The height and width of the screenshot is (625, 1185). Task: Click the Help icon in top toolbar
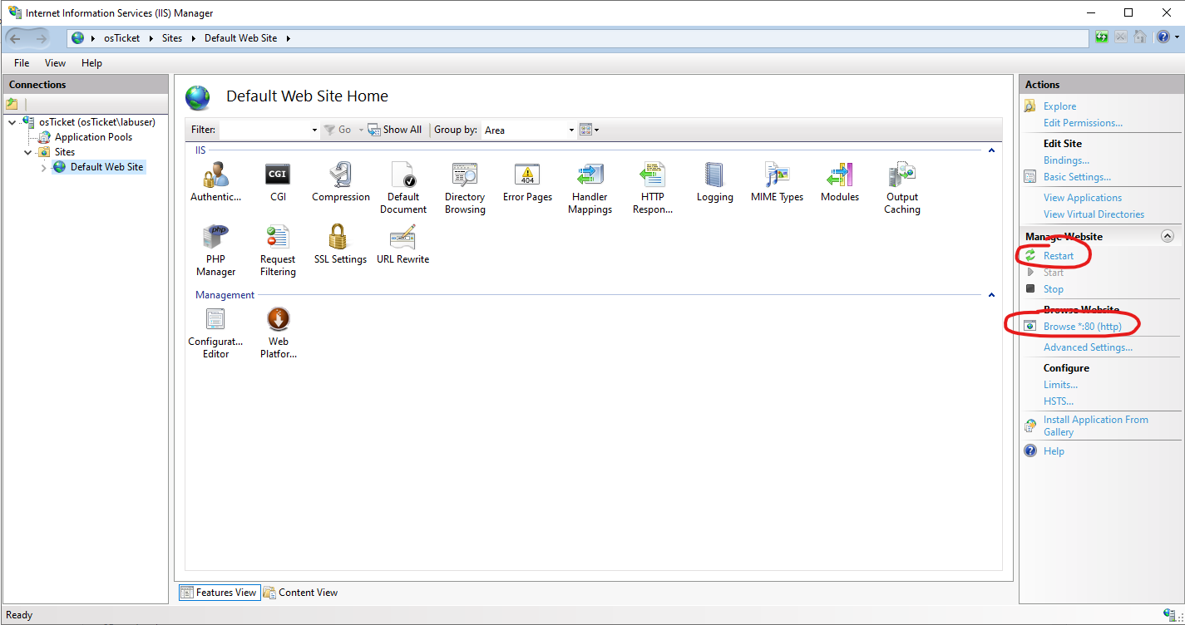point(1163,37)
